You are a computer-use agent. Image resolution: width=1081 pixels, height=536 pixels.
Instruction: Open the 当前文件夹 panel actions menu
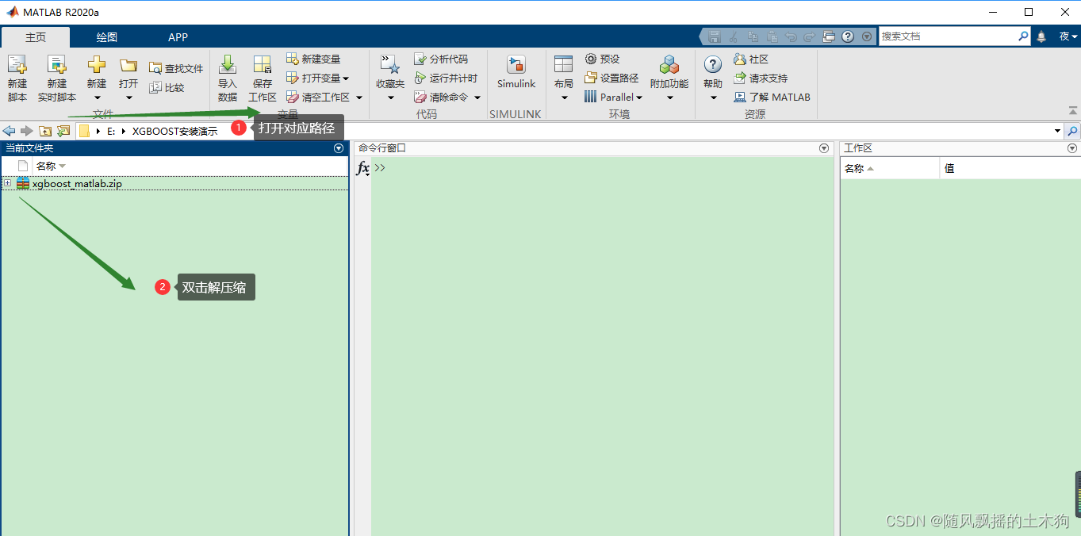(x=339, y=148)
